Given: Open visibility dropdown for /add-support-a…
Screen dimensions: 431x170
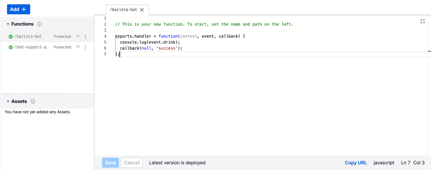Looking at the screenshot, I should click(78, 47).
